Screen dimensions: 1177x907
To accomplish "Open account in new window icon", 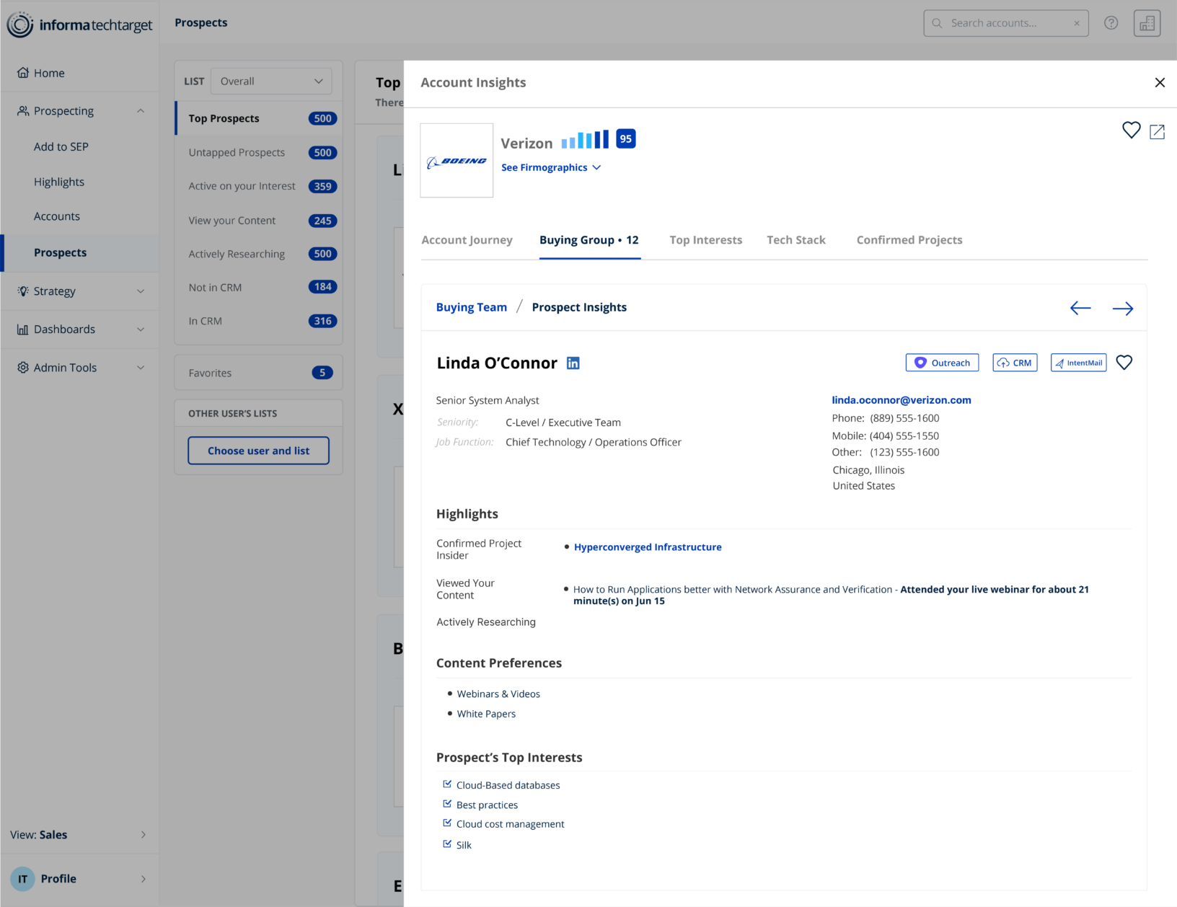I will [1157, 131].
